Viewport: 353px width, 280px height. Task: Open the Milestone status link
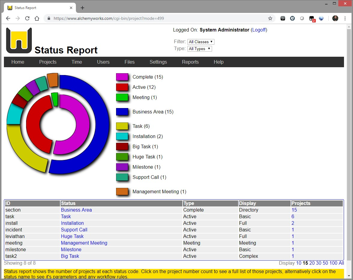[x=71, y=250]
